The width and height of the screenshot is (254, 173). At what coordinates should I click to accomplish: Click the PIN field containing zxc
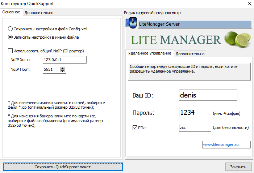[x=195, y=127]
